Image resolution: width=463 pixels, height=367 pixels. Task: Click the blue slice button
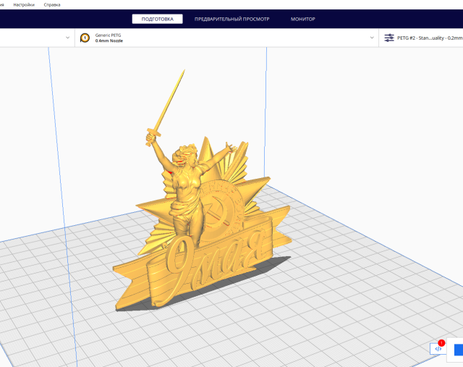pyautogui.click(x=458, y=350)
